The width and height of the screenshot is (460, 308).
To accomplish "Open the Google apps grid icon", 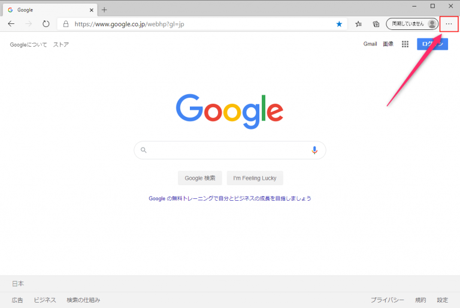I will [x=405, y=44].
